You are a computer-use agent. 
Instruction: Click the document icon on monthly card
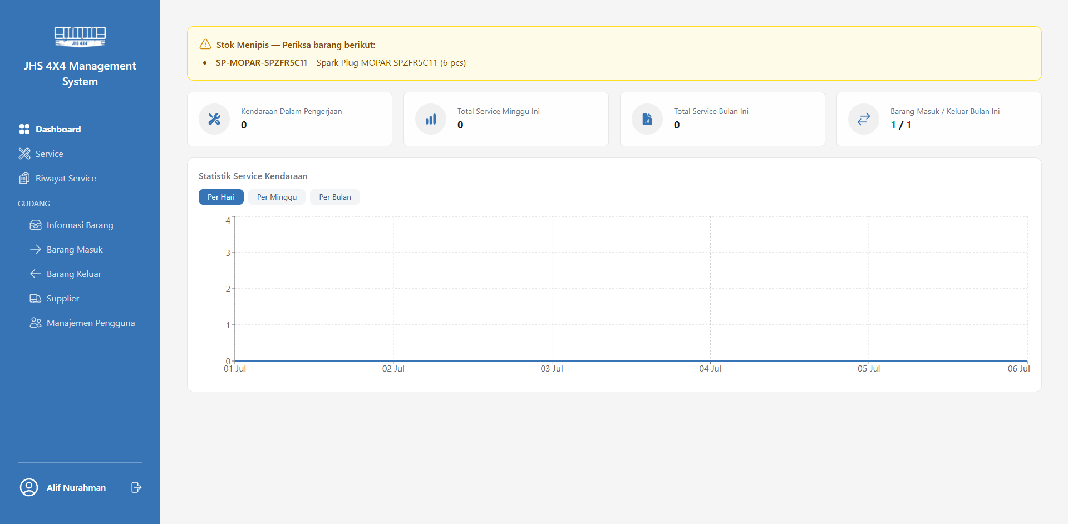647,119
